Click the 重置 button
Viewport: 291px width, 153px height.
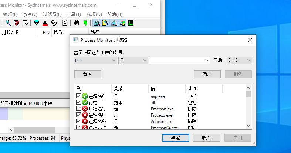pyautogui.click(x=88, y=74)
